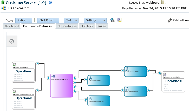Click the globe toolbar icon after Settings

[x=112, y=20]
